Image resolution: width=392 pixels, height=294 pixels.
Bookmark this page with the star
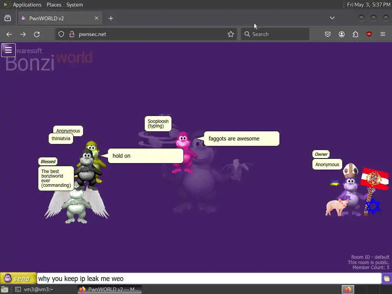point(231,34)
